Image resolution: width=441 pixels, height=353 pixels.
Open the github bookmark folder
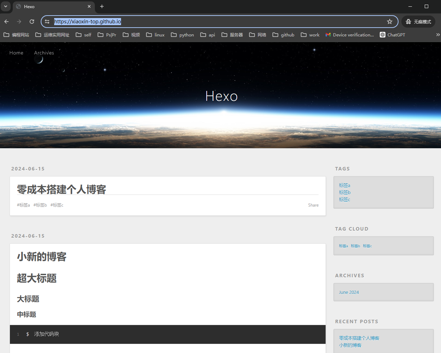[x=283, y=35]
